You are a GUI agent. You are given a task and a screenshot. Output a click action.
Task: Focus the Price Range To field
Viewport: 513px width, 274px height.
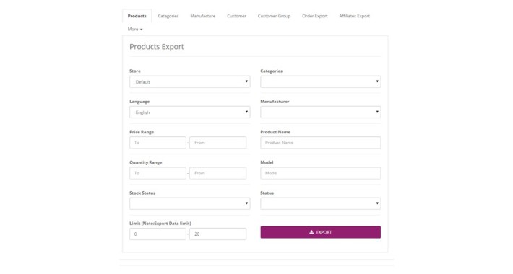pos(158,143)
